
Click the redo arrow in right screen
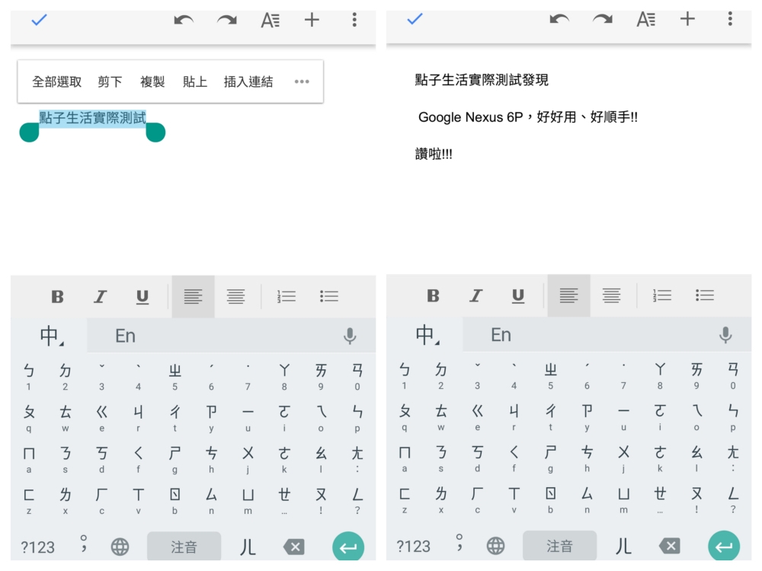[602, 20]
